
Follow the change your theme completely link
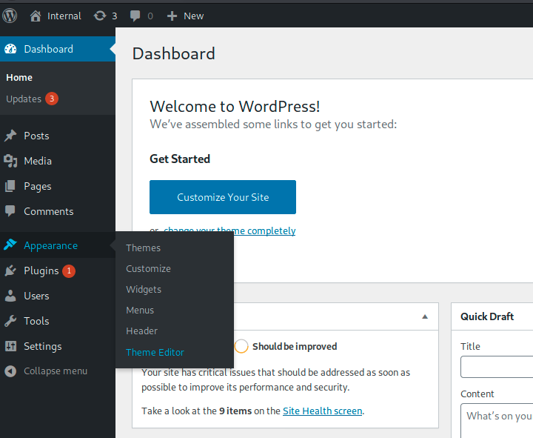pyautogui.click(x=229, y=230)
